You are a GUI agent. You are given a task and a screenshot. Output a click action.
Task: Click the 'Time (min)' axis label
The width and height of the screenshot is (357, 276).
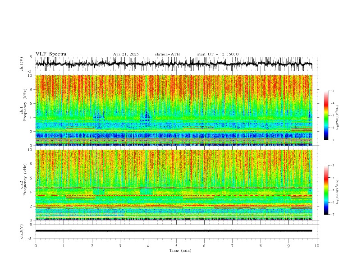tap(180, 250)
